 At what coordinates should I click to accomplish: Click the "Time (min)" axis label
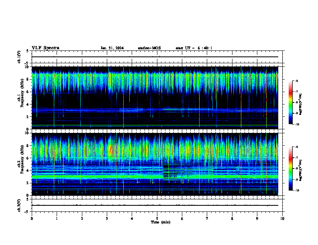[x=161, y=222]
